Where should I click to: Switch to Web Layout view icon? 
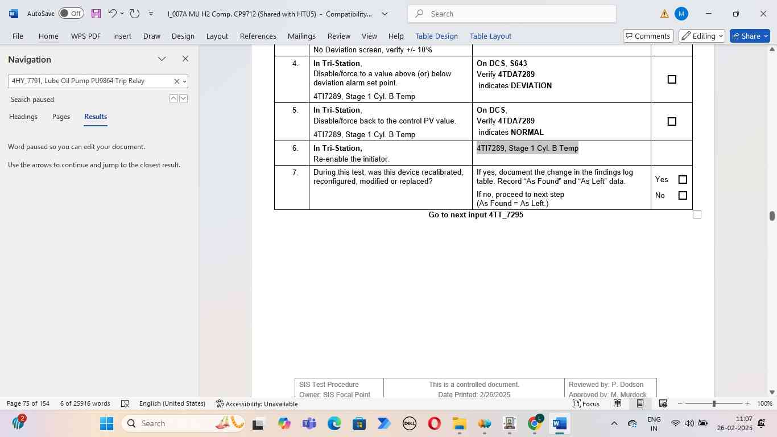tap(663, 403)
